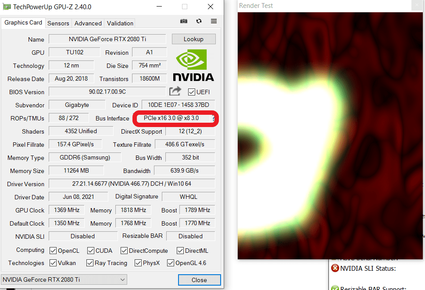Click the Digital Signature value WHQL
The image size is (425, 290).
(188, 197)
